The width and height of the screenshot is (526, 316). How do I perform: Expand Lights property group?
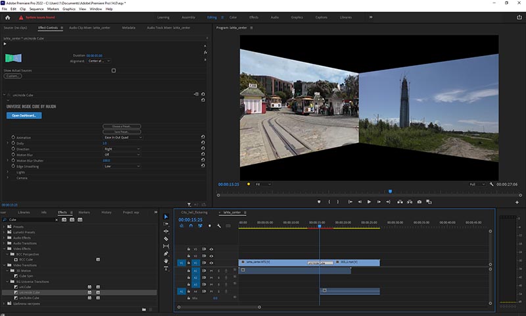coord(8,172)
